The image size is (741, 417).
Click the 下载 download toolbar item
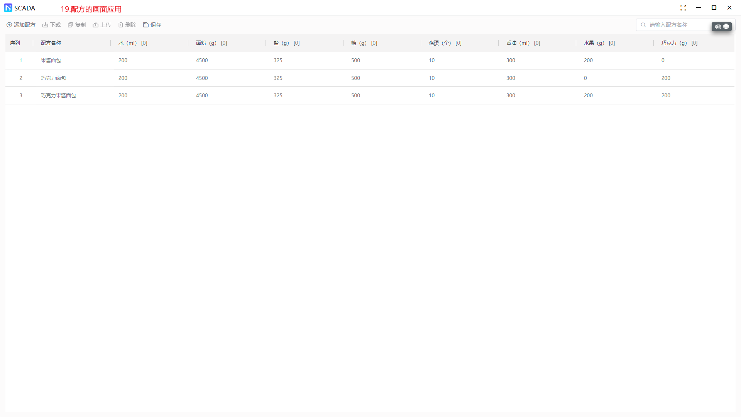(51, 25)
